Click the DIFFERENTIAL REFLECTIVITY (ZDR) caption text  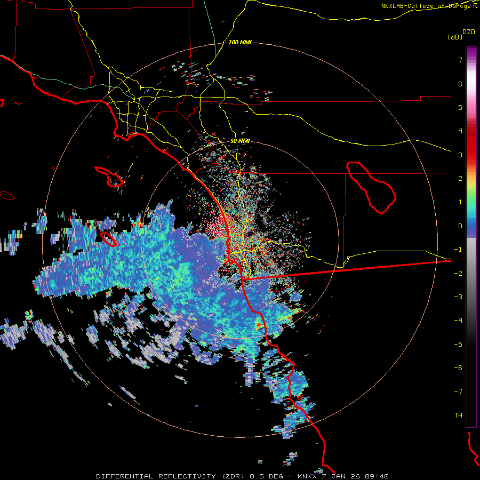click(x=170, y=476)
